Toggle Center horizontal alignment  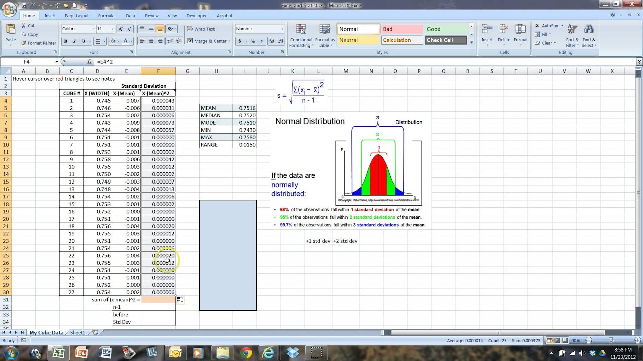[x=151, y=41]
